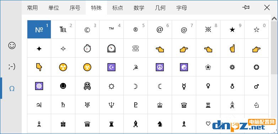Insert the ® registered symbol
This screenshot has height=134, width=278.
point(136,29)
